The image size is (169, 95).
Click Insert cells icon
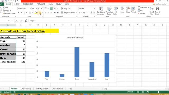click(x=123, y=11)
